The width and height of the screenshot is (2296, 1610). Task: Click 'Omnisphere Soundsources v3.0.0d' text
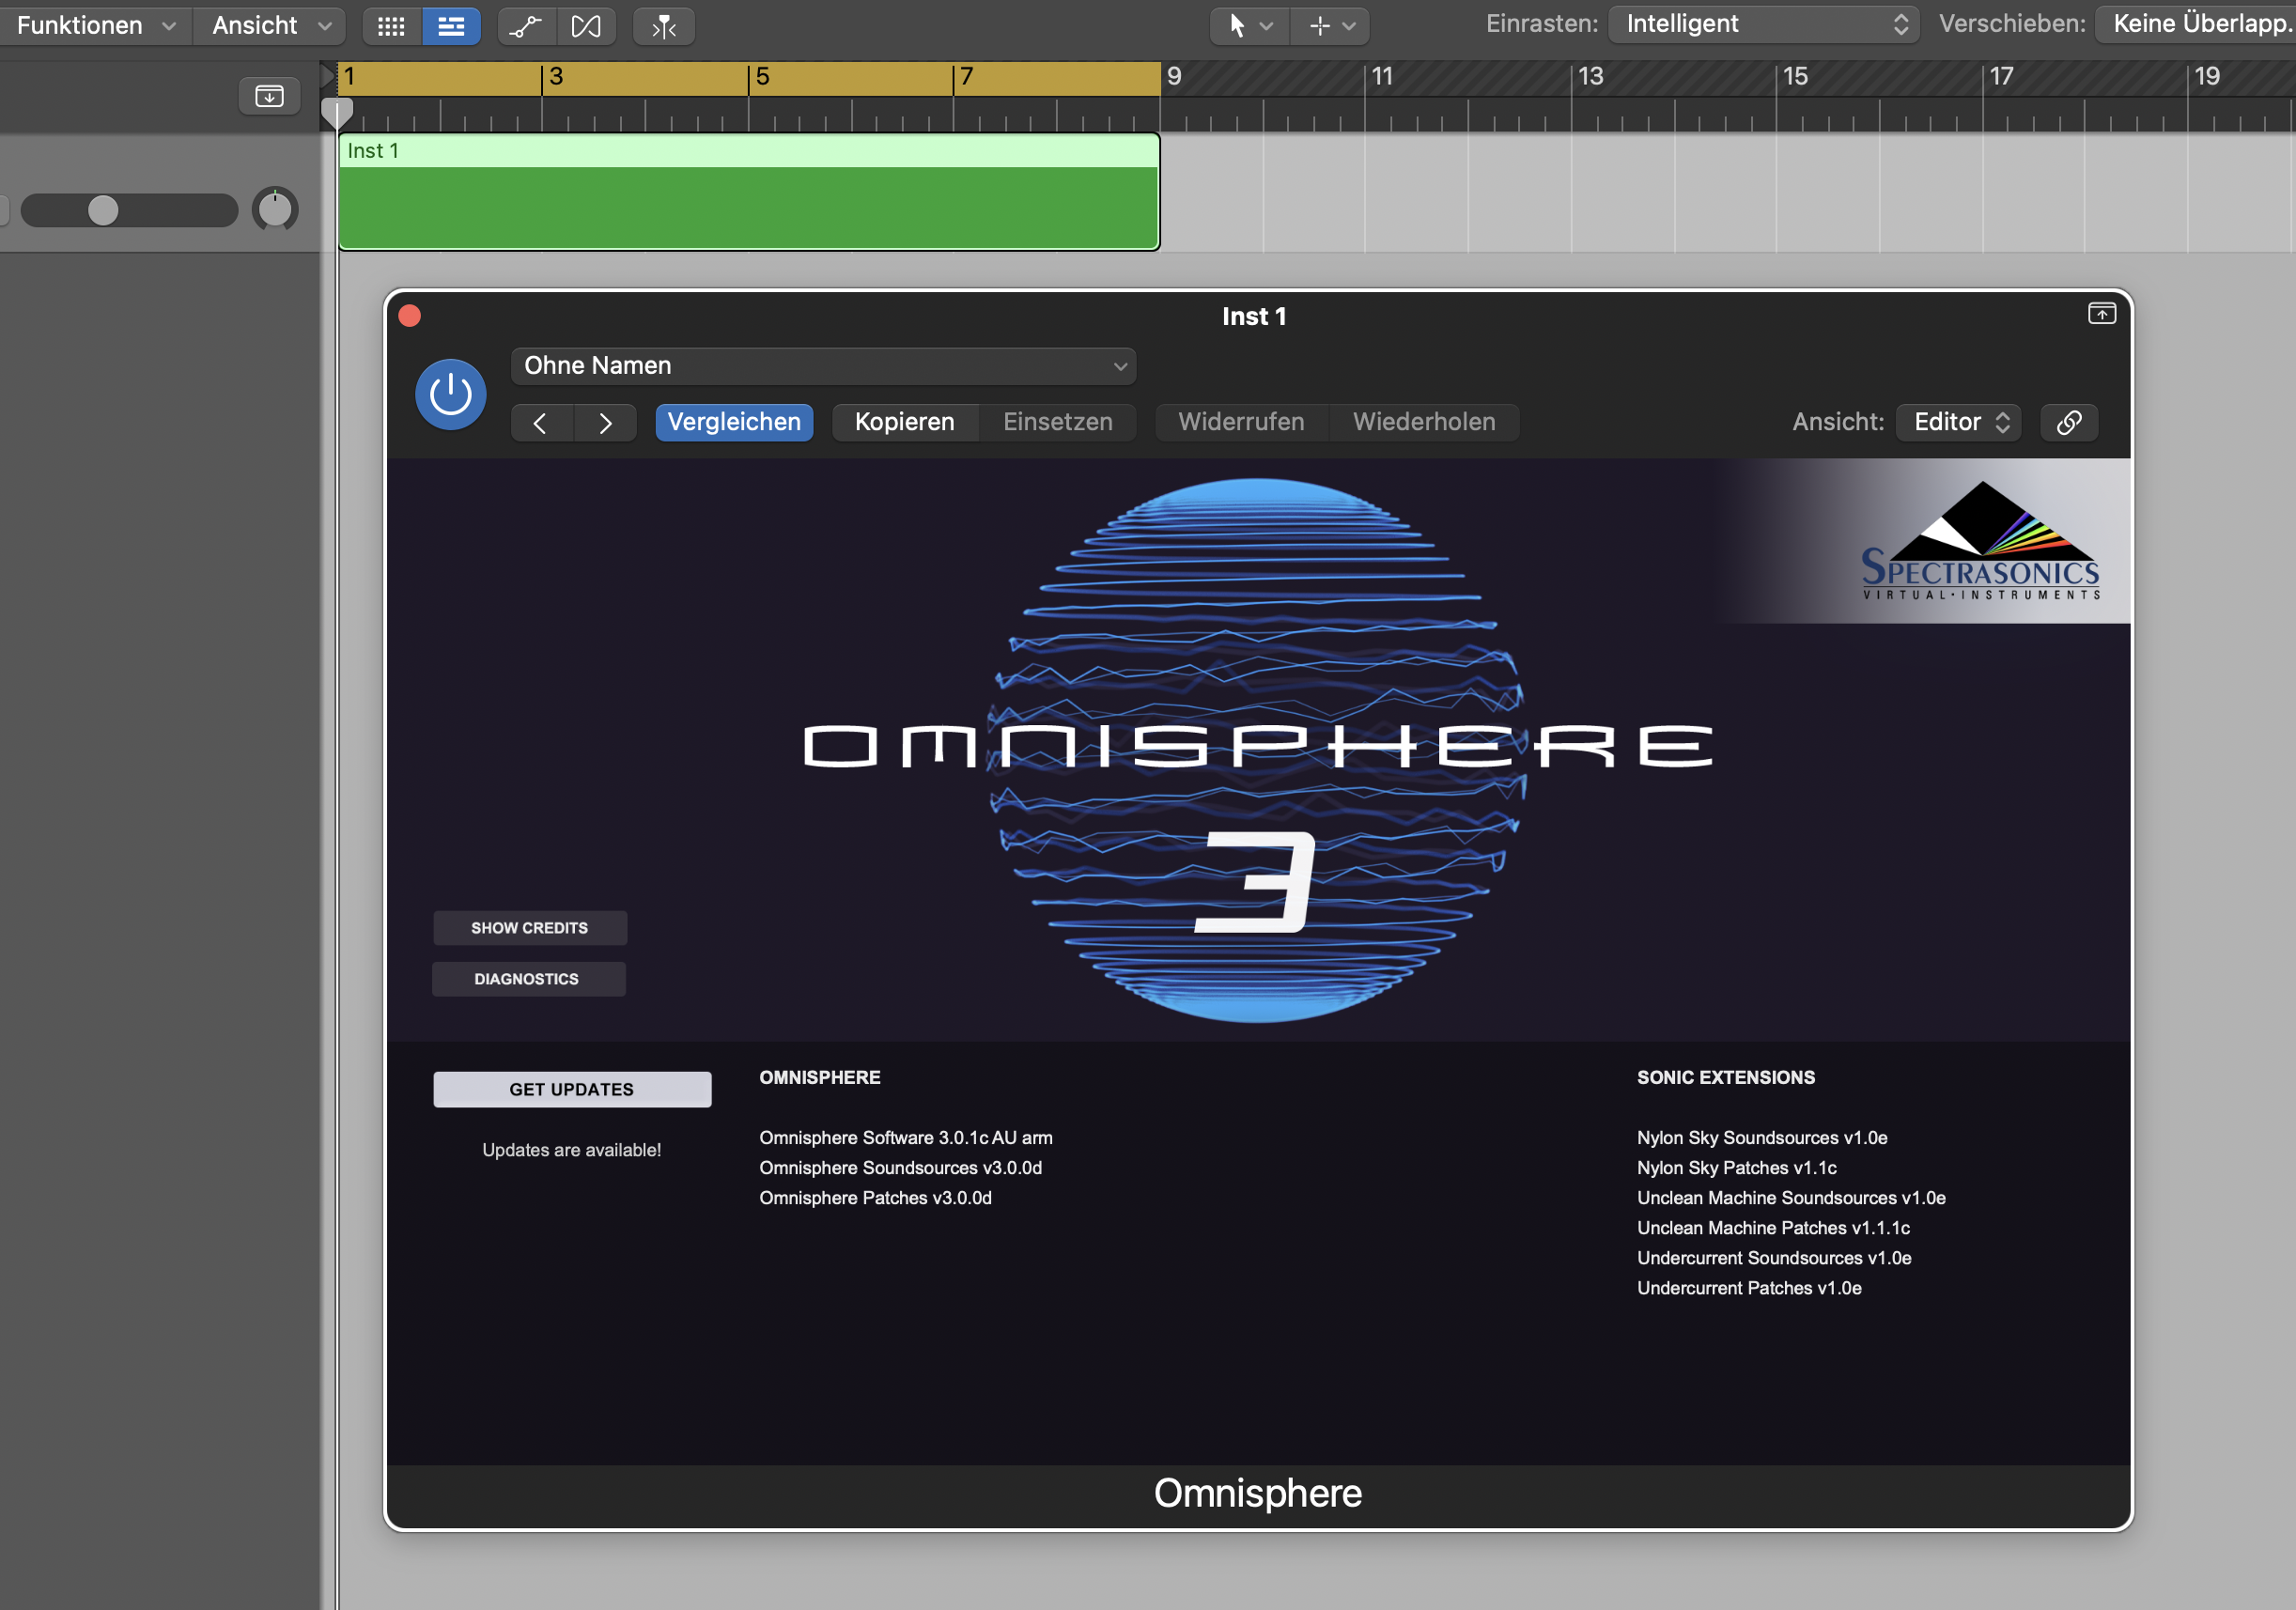click(x=901, y=1168)
